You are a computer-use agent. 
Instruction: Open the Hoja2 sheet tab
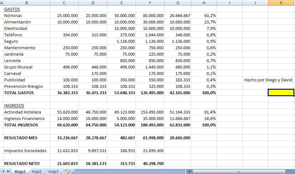37,171
